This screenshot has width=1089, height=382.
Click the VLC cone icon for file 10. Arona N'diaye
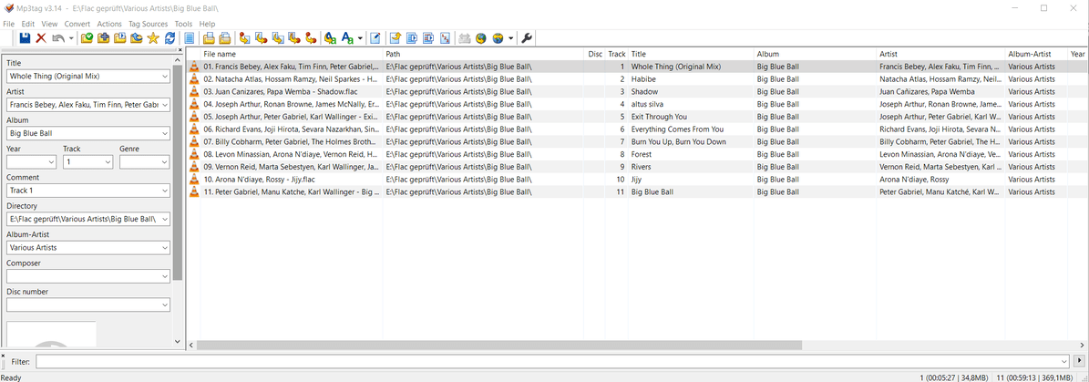coord(194,180)
